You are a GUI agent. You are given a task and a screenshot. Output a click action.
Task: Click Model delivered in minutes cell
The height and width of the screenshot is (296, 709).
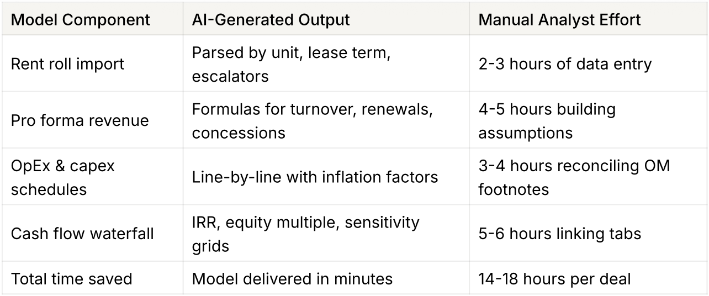326,278
